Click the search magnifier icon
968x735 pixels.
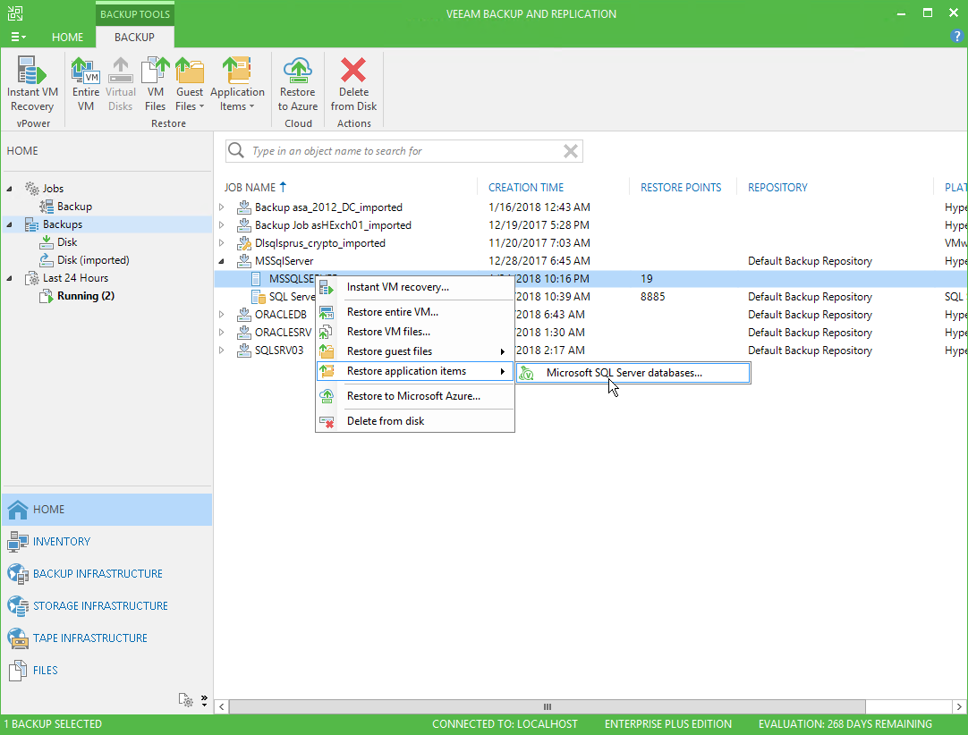click(x=236, y=150)
